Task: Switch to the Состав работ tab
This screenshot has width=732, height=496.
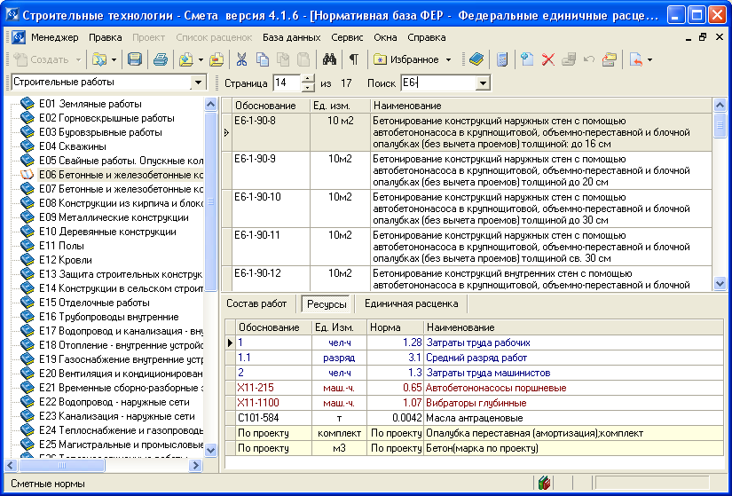Action: pyautogui.click(x=256, y=303)
